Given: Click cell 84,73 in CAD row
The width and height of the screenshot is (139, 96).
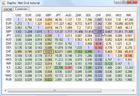Looking at the screenshot, I should point(59,28).
